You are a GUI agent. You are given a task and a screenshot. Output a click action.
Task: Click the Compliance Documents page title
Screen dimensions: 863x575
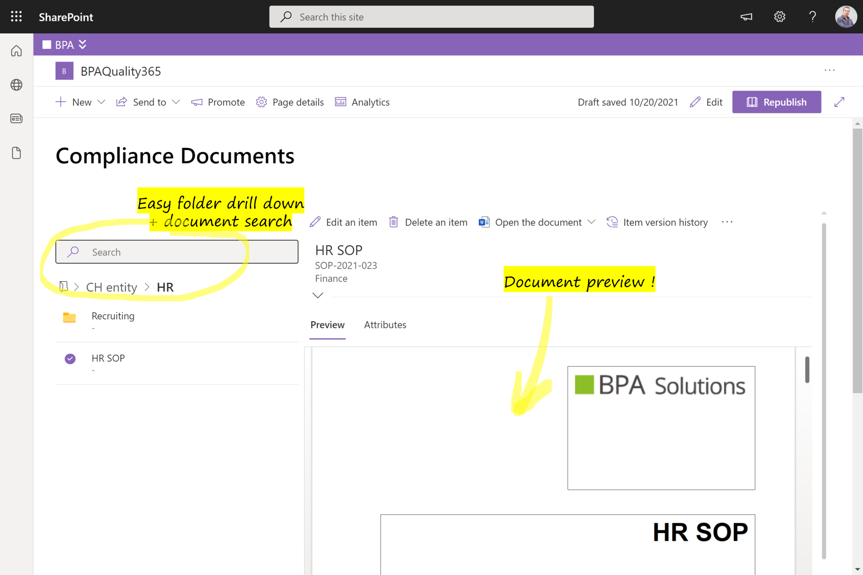click(x=175, y=156)
